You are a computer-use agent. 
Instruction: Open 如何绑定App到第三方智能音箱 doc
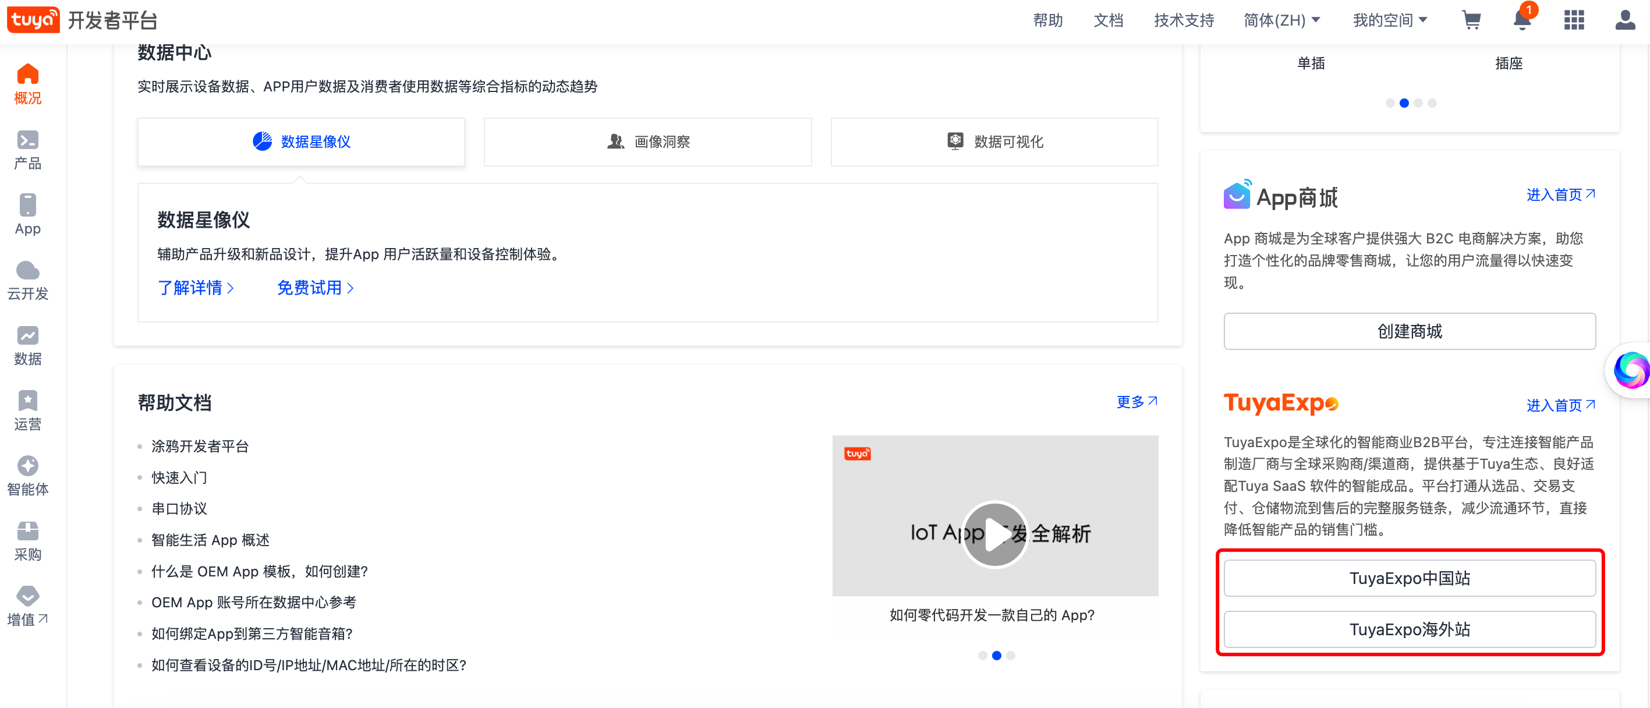pos(252,633)
